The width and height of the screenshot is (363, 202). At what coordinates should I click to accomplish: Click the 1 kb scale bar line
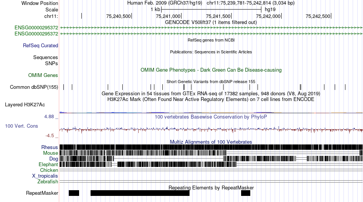211,10
